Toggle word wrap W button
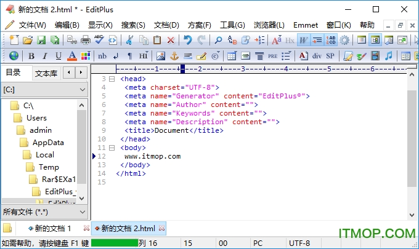 [x=303, y=40]
